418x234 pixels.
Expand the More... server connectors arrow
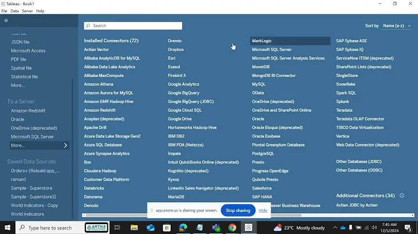coord(66,145)
